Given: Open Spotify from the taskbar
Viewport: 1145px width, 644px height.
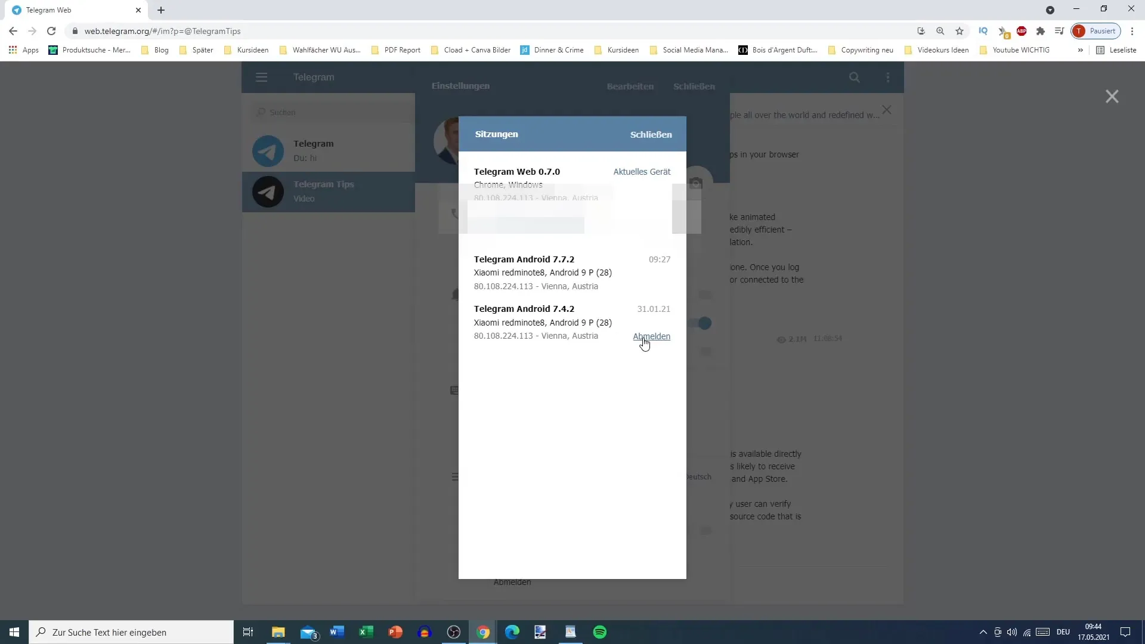Looking at the screenshot, I should [x=600, y=632].
